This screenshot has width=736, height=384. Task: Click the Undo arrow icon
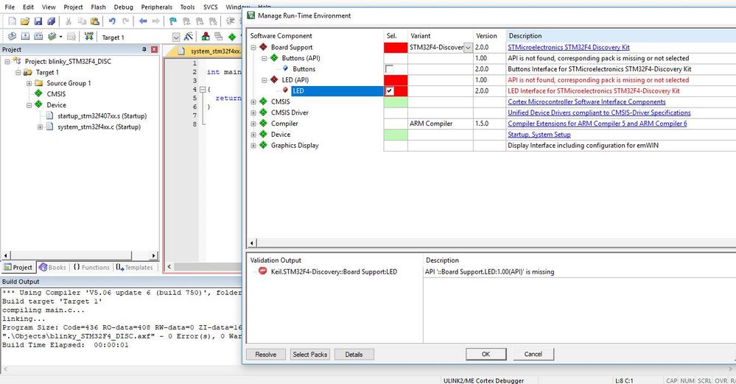click(112, 21)
